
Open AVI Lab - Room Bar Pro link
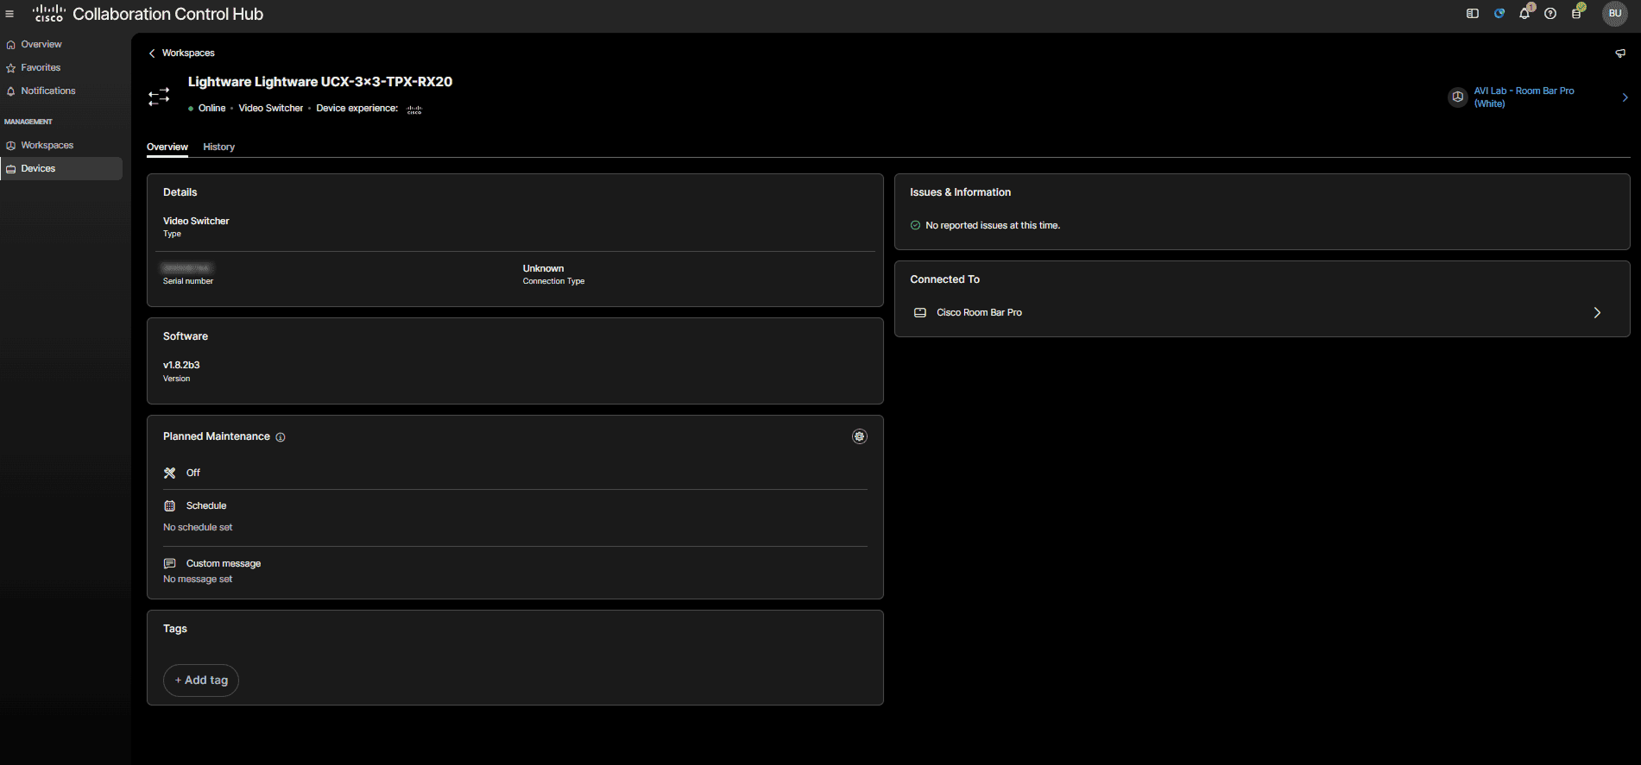click(x=1524, y=97)
